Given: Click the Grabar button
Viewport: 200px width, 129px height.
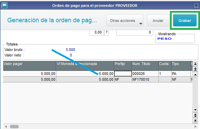Looking at the screenshot, I should [185, 21].
